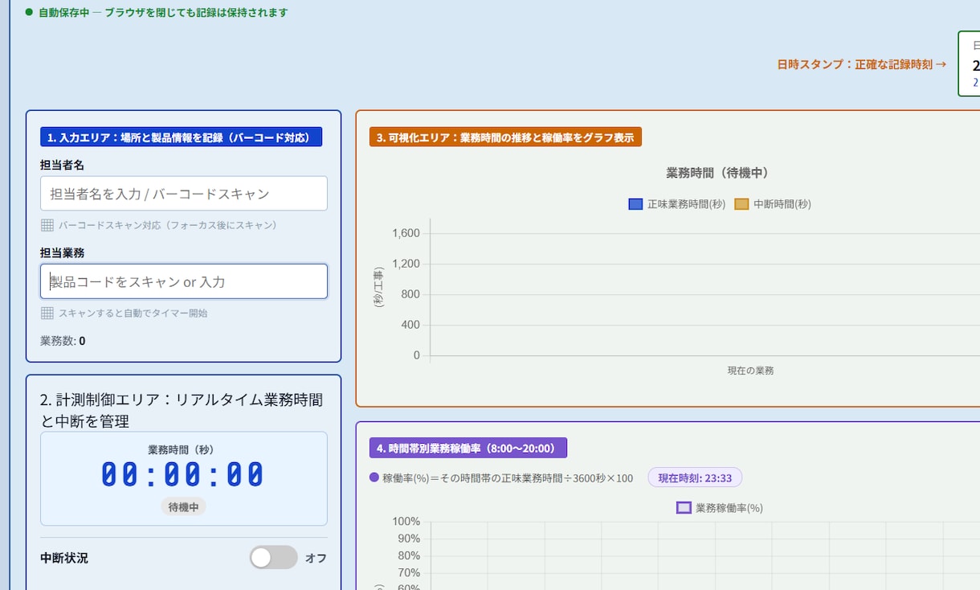980x590 pixels.
Task: Click barcode icon beside バーコードスキャン対応 hint
Action: [47, 225]
